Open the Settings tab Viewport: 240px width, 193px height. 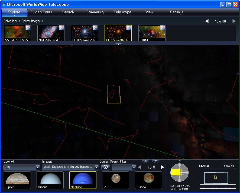[177, 12]
